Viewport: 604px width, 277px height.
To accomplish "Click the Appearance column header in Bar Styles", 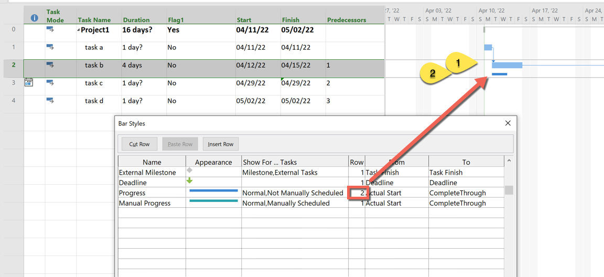I will tap(213, 162).
